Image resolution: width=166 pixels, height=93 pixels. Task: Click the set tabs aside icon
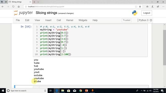pyautogui.click(x=6, y=2)
